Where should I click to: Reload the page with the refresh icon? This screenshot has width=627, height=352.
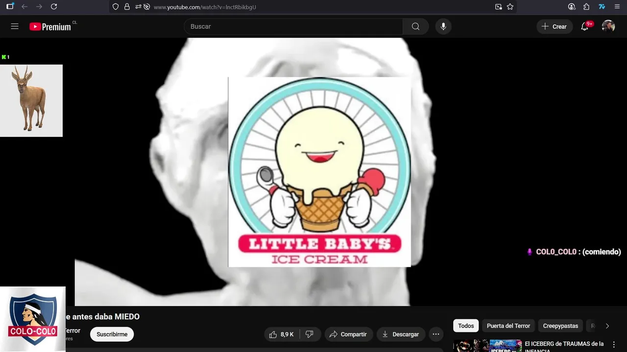54,7
